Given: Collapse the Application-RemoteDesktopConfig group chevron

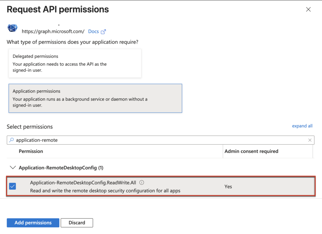Looking at the screenshot, I should 13,168.
